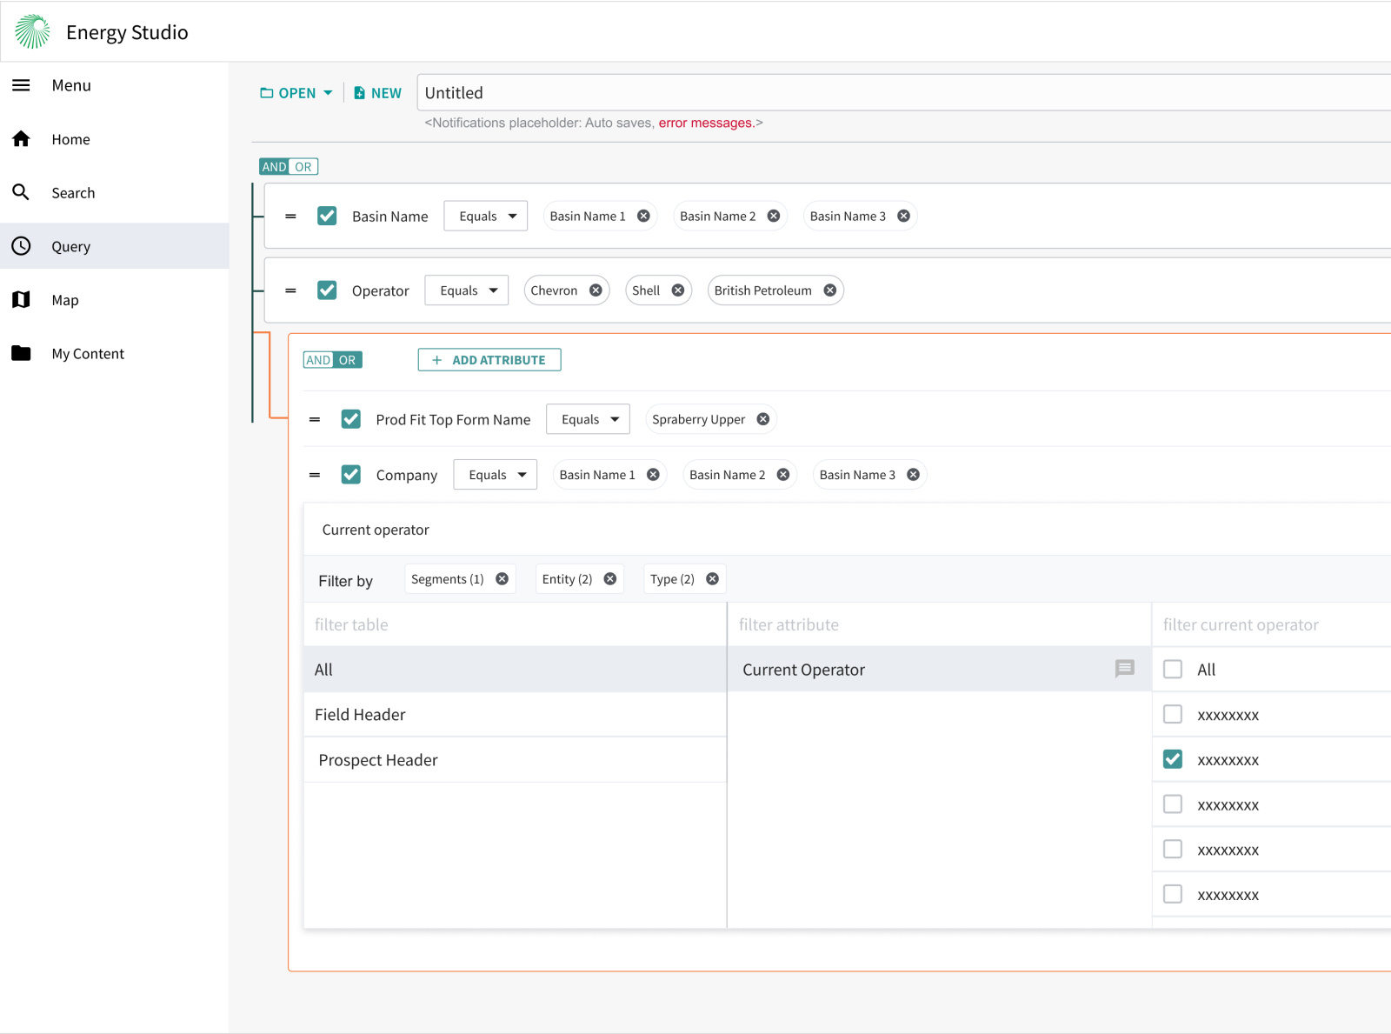
Task: Select Query in the sidebar
Action: pyautogui.click(x=115, y=246)
